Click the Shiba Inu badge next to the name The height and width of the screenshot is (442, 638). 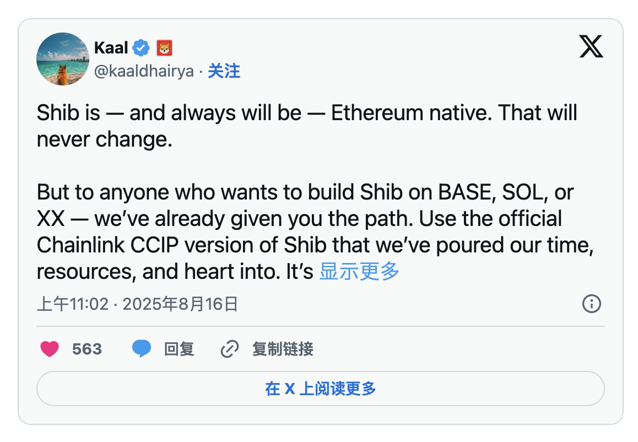point(165,48)
